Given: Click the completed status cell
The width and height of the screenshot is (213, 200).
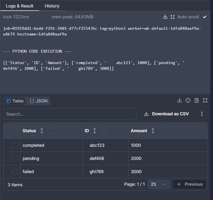Looking at the screenshot, I should pyautogui.click(x=51, y=145).
